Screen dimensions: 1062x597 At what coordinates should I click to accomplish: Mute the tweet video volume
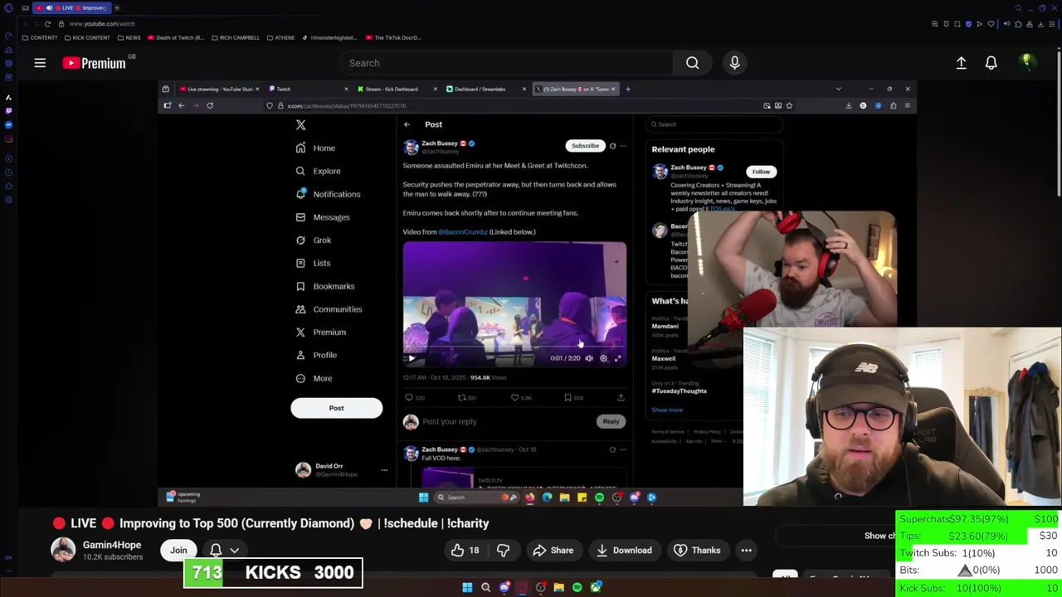click(589, 358)
